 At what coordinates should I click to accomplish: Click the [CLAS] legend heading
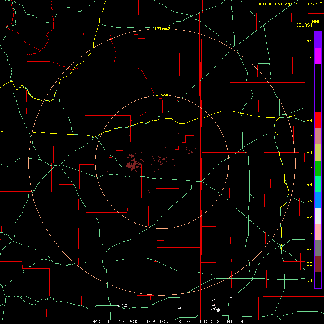tap(304, 25)
